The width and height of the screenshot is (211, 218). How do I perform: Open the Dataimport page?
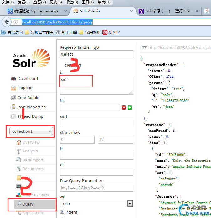tap(33, 160)
